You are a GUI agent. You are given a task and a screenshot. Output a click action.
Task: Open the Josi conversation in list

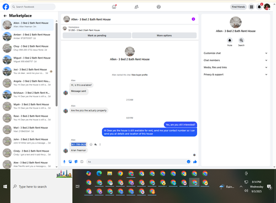point(28,71)
